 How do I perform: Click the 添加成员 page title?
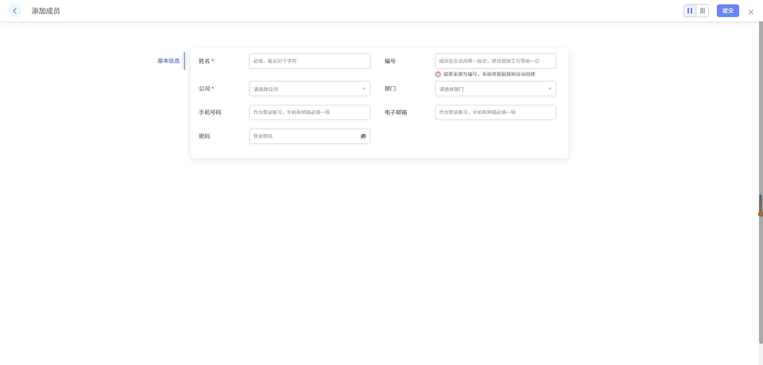coord(46,11)
